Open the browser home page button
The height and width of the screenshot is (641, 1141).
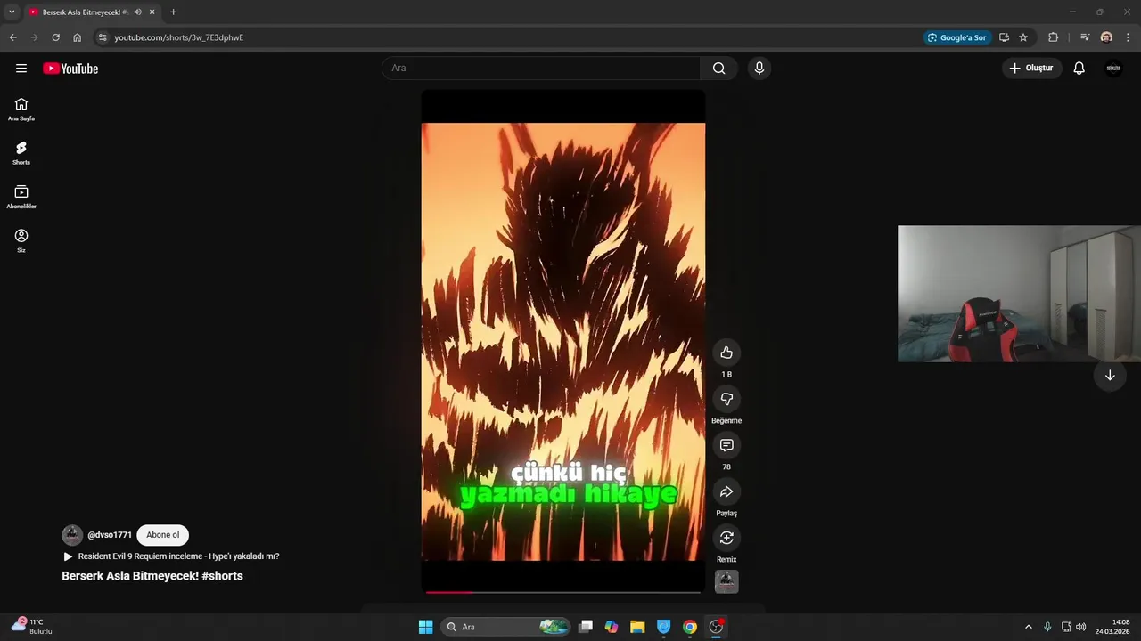(78, 37)
